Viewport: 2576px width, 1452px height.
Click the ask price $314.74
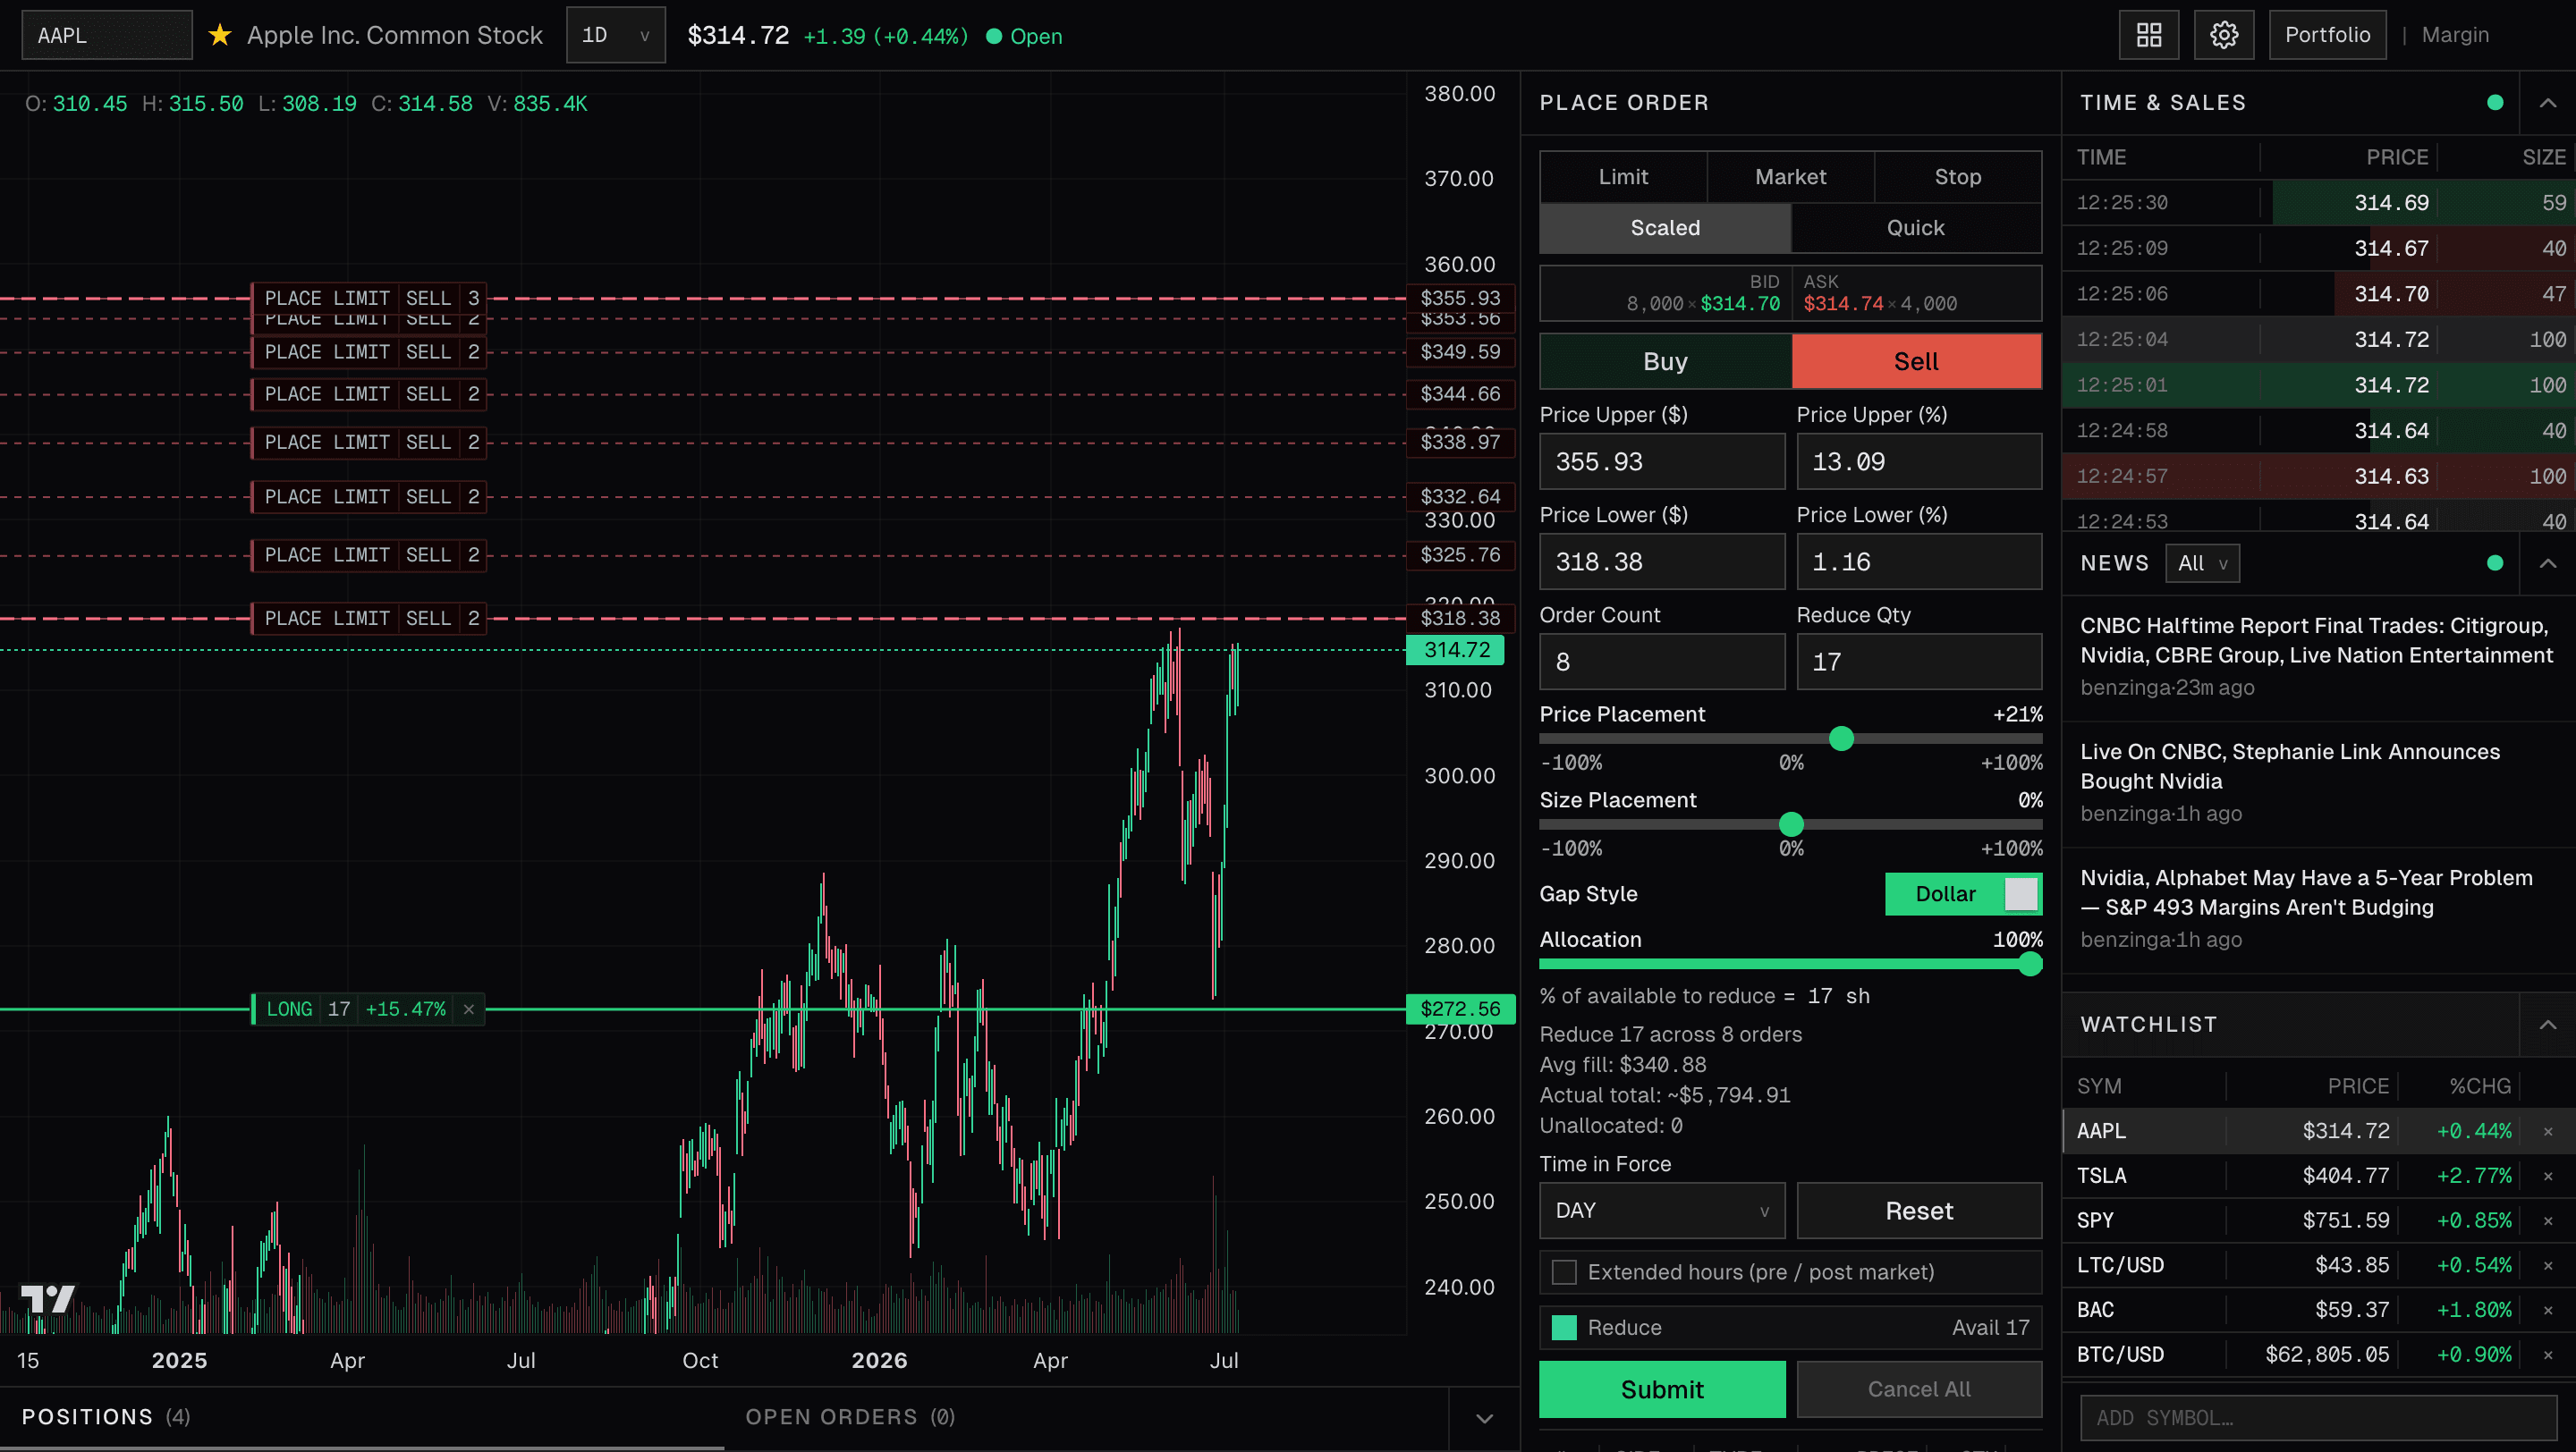1843,304
